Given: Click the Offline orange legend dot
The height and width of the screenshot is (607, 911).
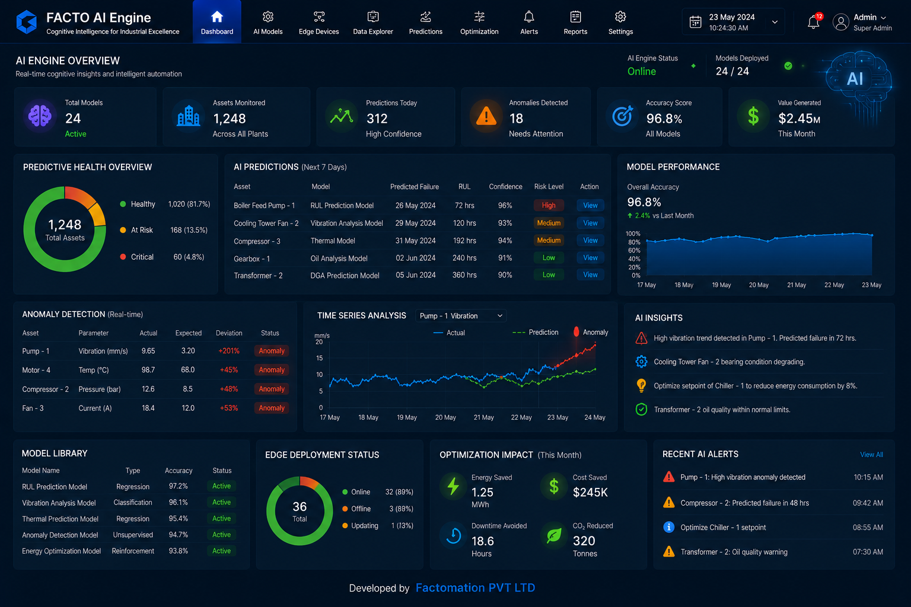Looking at the screenshot, I should point(345,509).
